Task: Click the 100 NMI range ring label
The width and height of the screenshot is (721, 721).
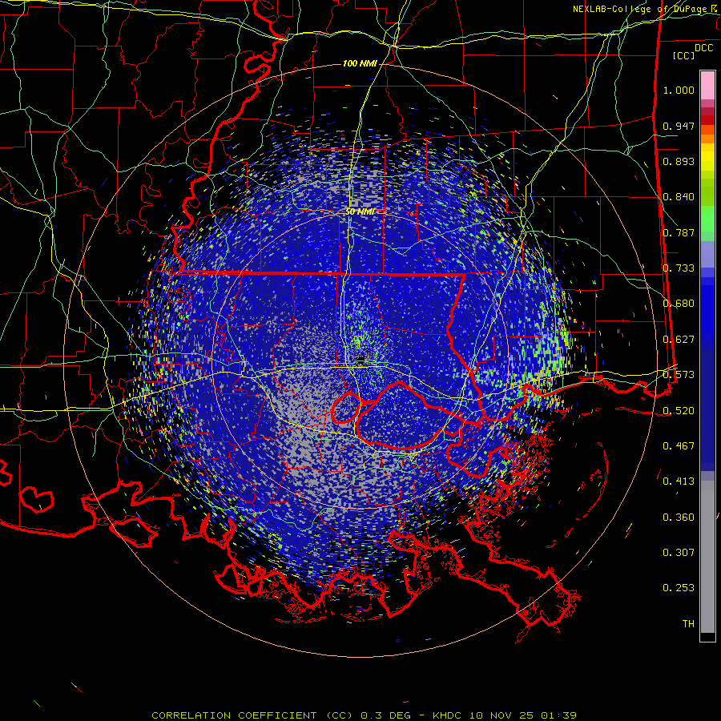Action: coord(360,63)
